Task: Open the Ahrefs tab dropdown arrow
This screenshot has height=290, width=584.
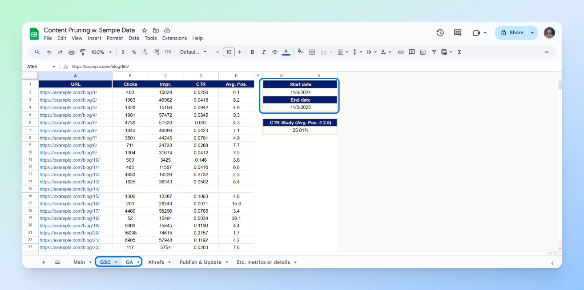Action: (169, 262)
